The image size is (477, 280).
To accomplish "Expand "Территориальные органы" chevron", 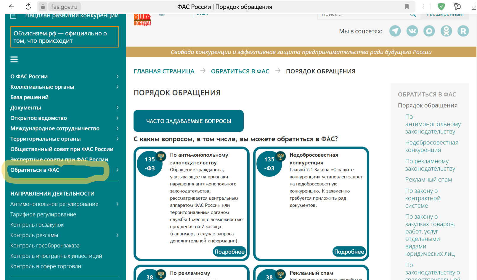I will click(x=117, y=139).
